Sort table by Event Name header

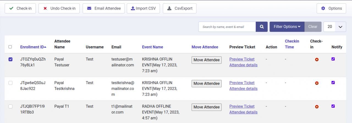(152, 47)
